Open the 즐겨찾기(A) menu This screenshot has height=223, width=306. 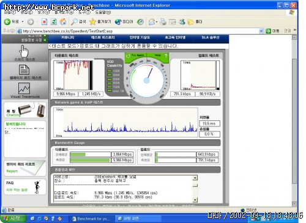click(64, 12)
